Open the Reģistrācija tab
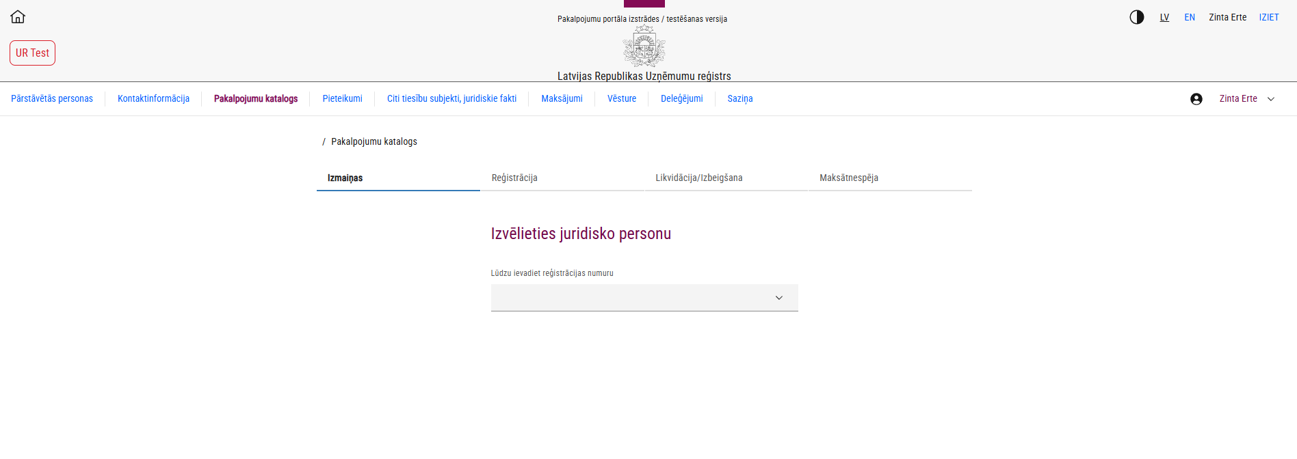This screenshot has width=1297, height=459. tap(514, 178)
